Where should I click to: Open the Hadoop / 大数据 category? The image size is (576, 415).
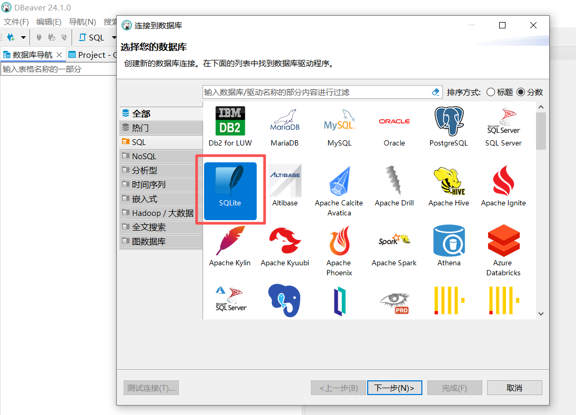pyautogui.click(x=161, y=213)
